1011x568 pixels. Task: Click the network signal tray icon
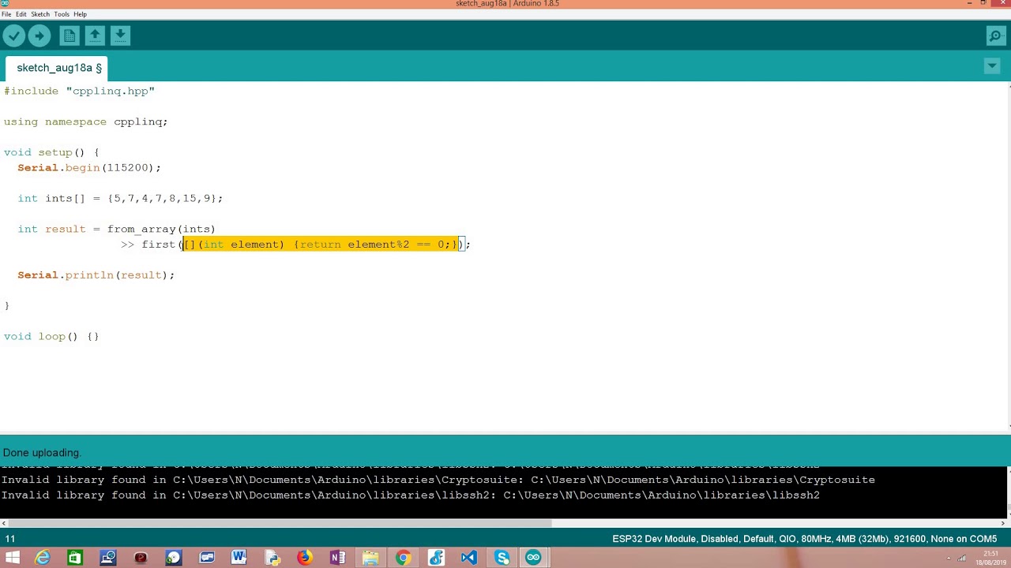[962, 559]
